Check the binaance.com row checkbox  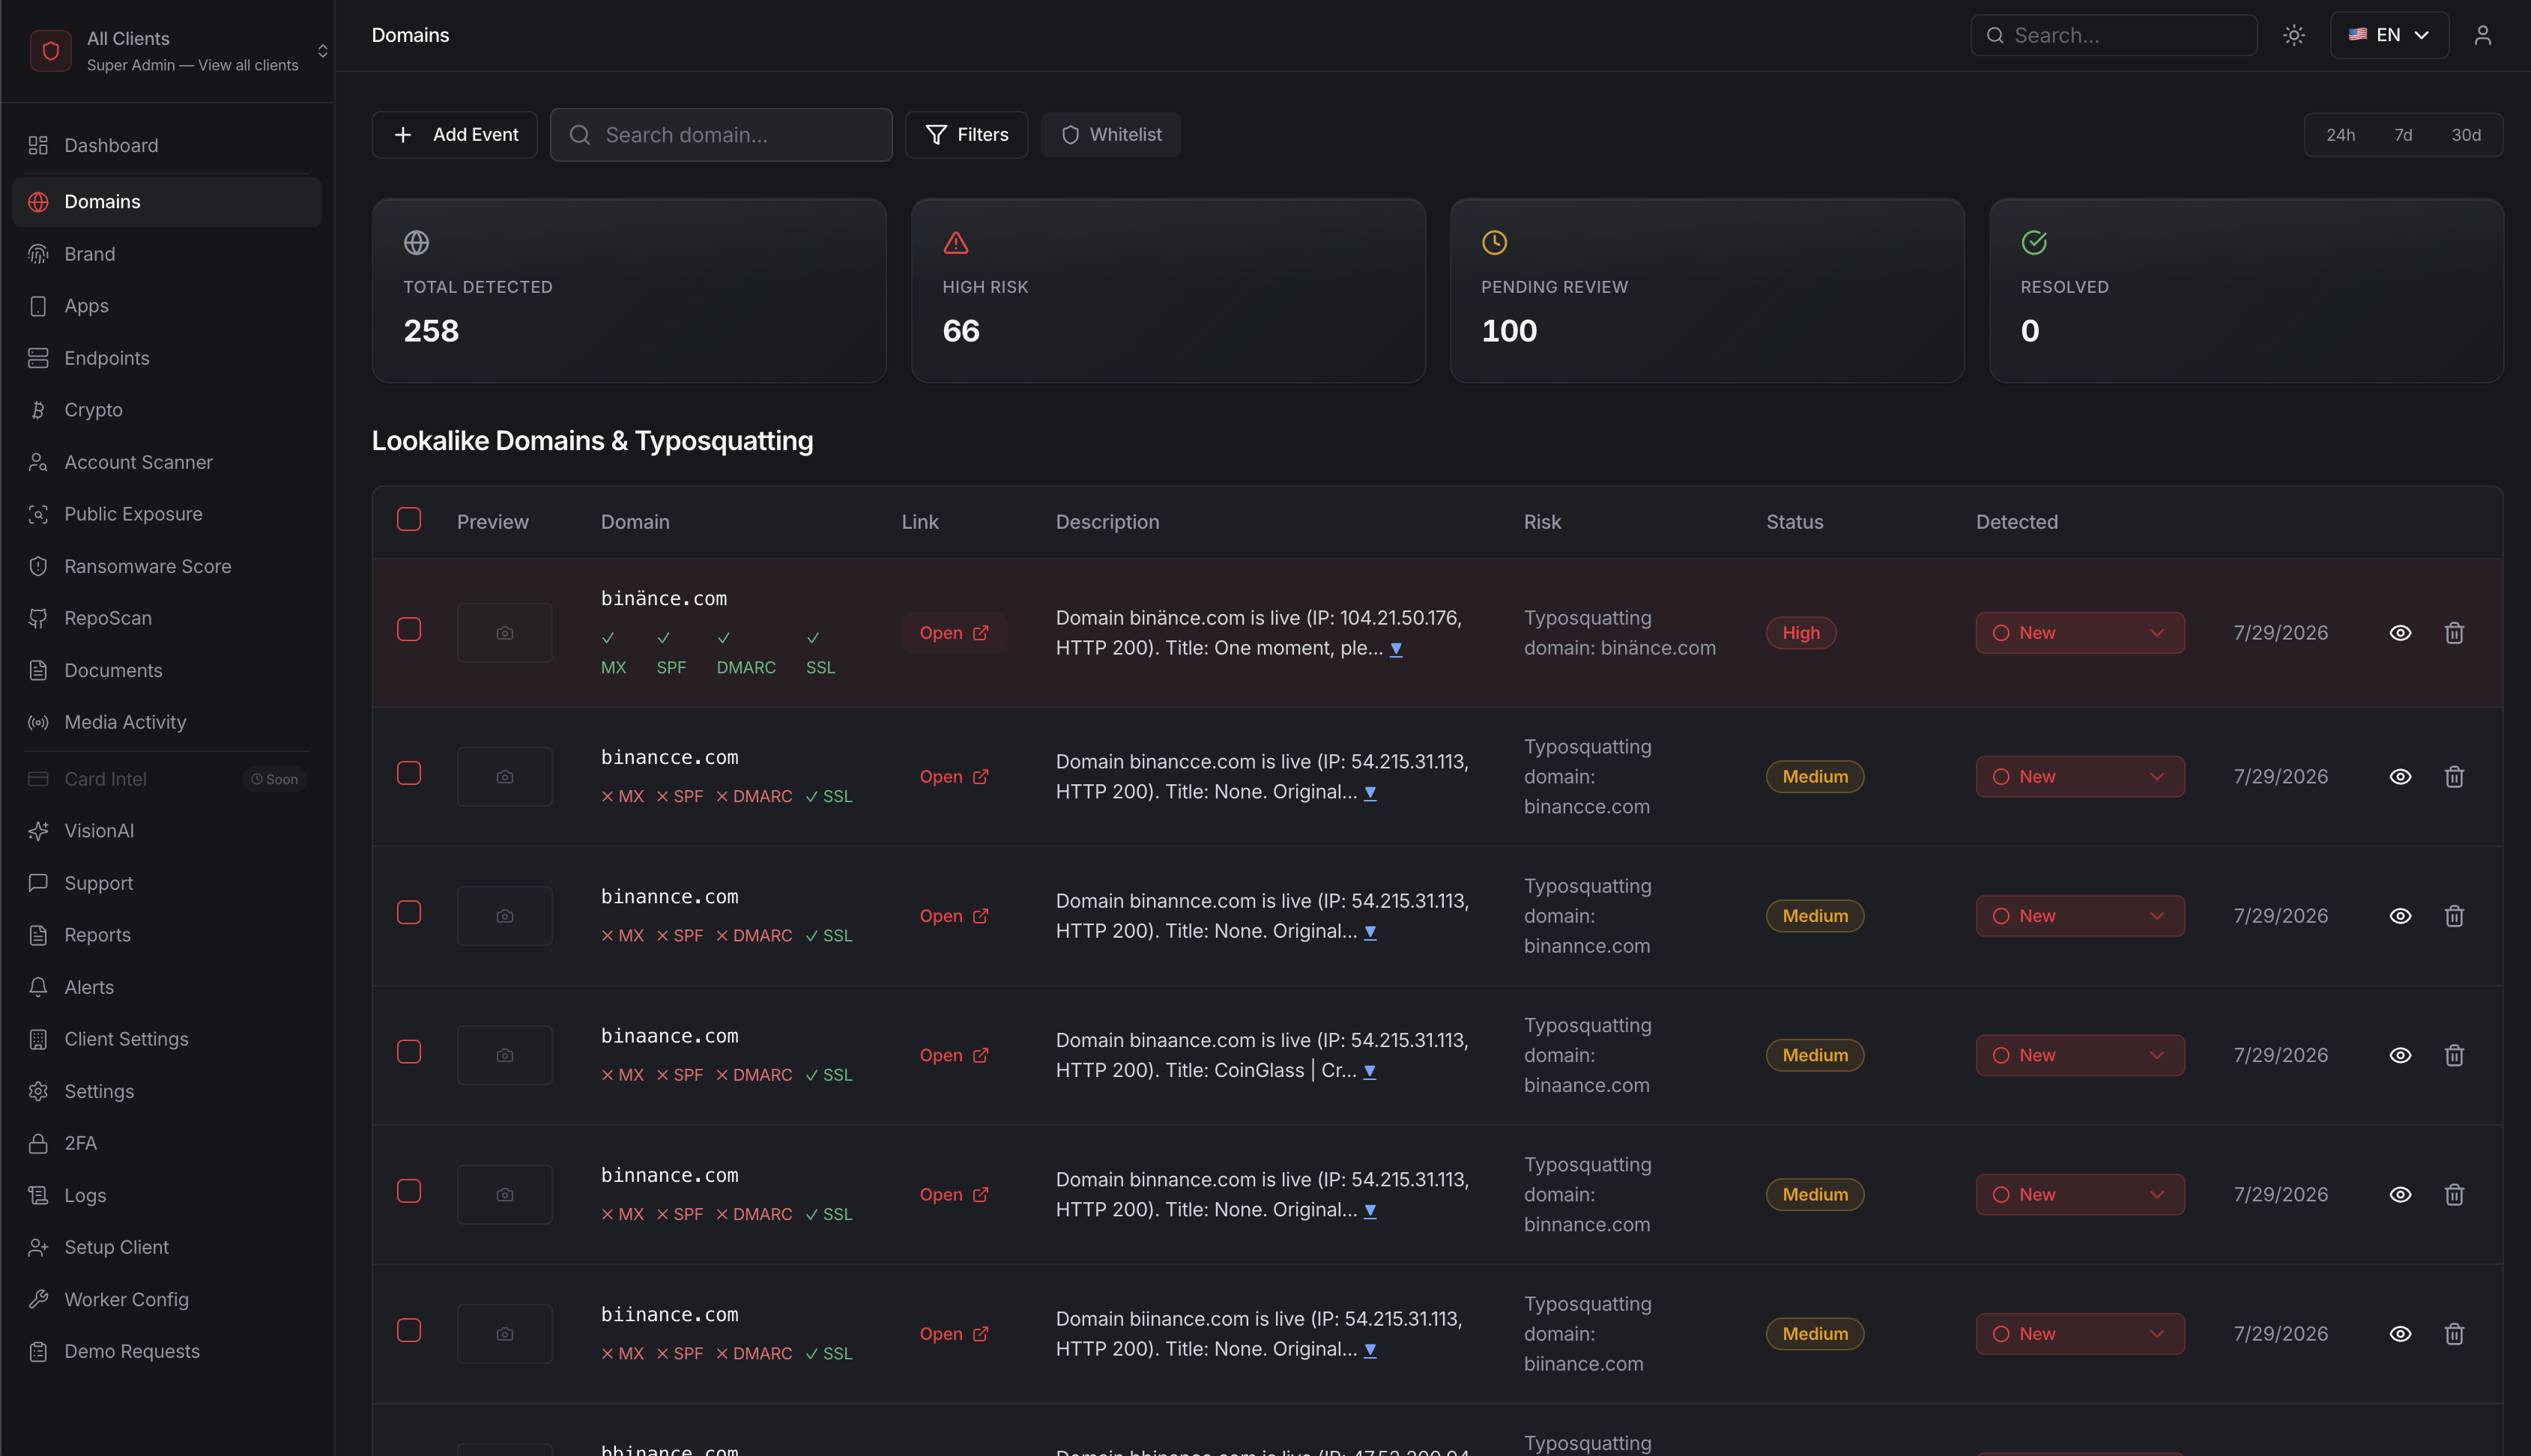[x=409, y=1052]
